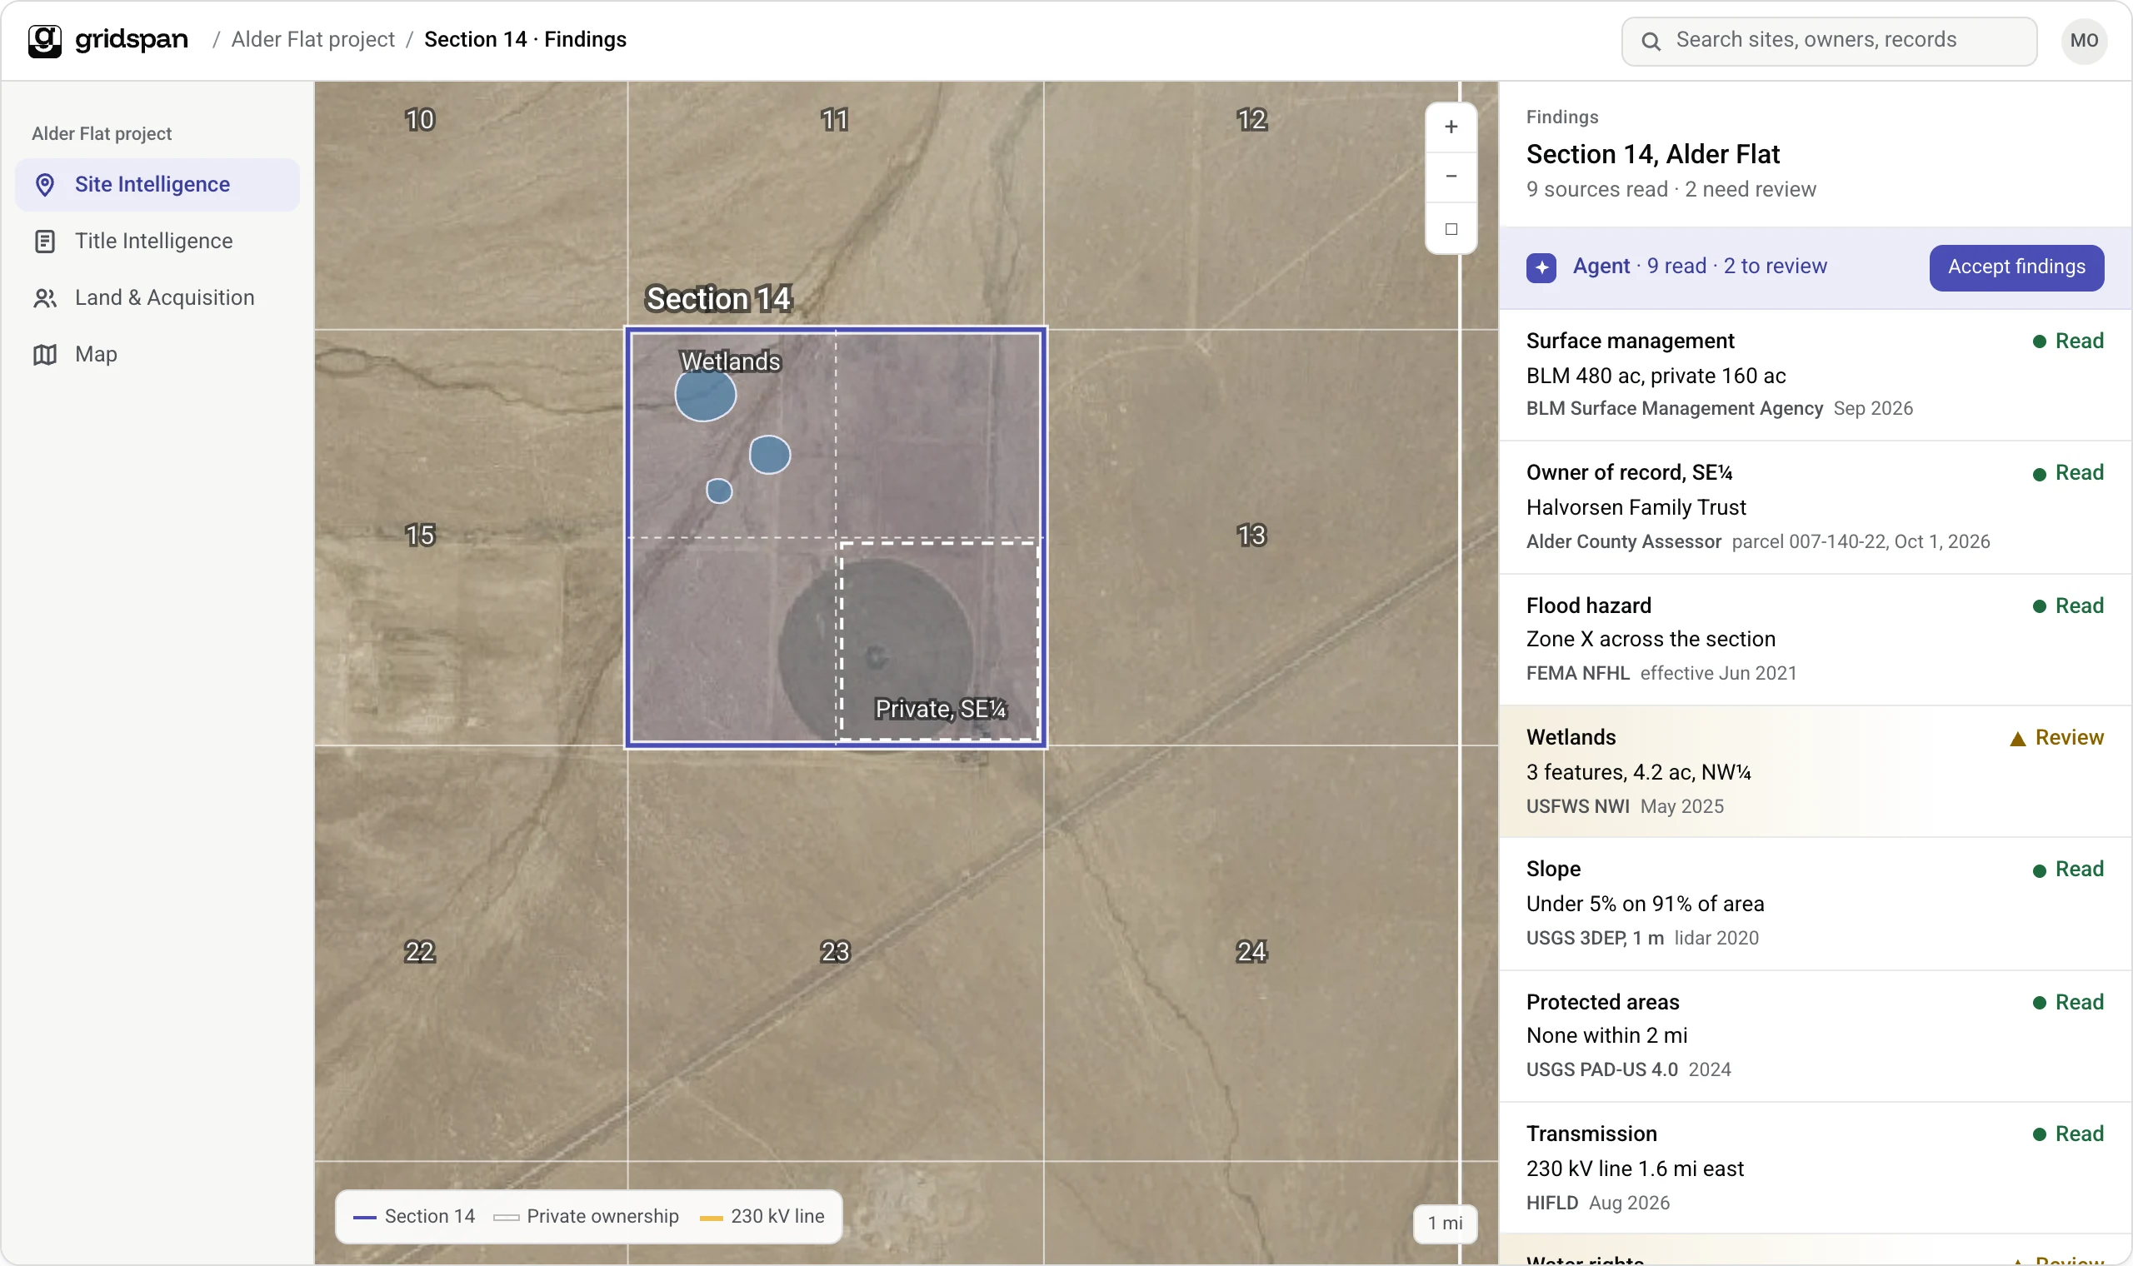Click section 11 on the map

click(x=834, y=119)
